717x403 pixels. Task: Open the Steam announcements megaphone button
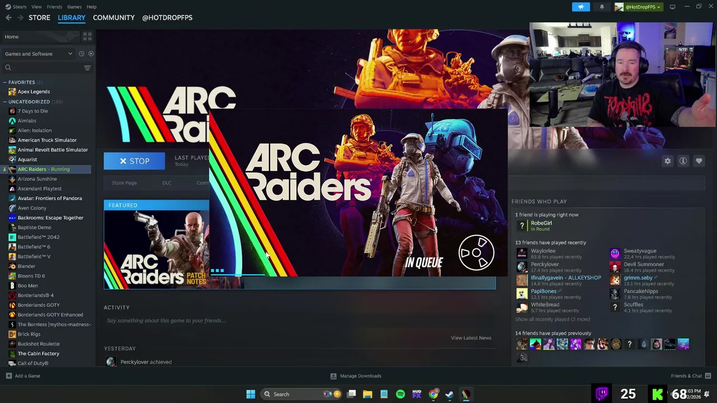pyautogui.click(x=581, y=7)
